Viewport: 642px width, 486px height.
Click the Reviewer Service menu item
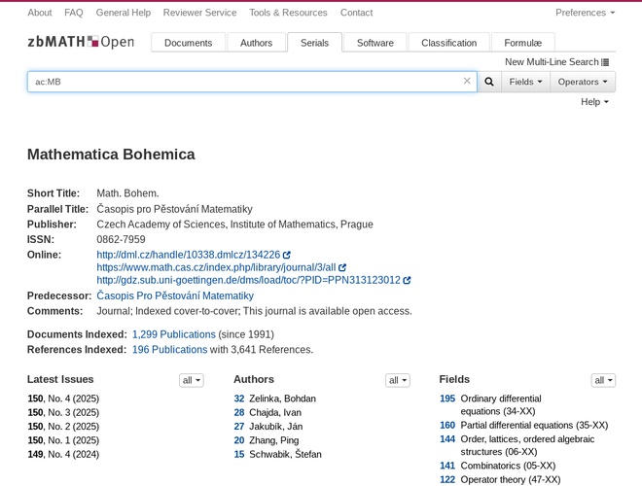199,13
